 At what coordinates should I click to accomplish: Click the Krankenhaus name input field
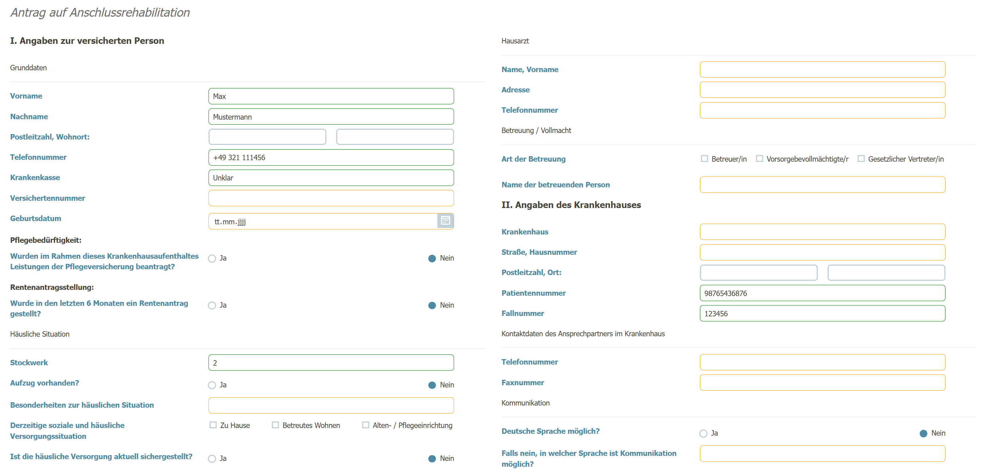822,232
